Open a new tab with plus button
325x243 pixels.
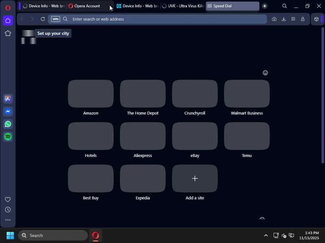tap(264, 6)
